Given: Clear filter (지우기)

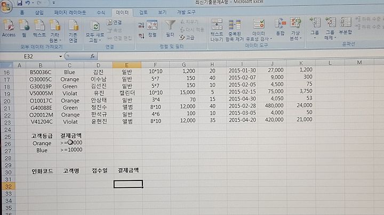Looking at the screenshot, I should [189, 22].
